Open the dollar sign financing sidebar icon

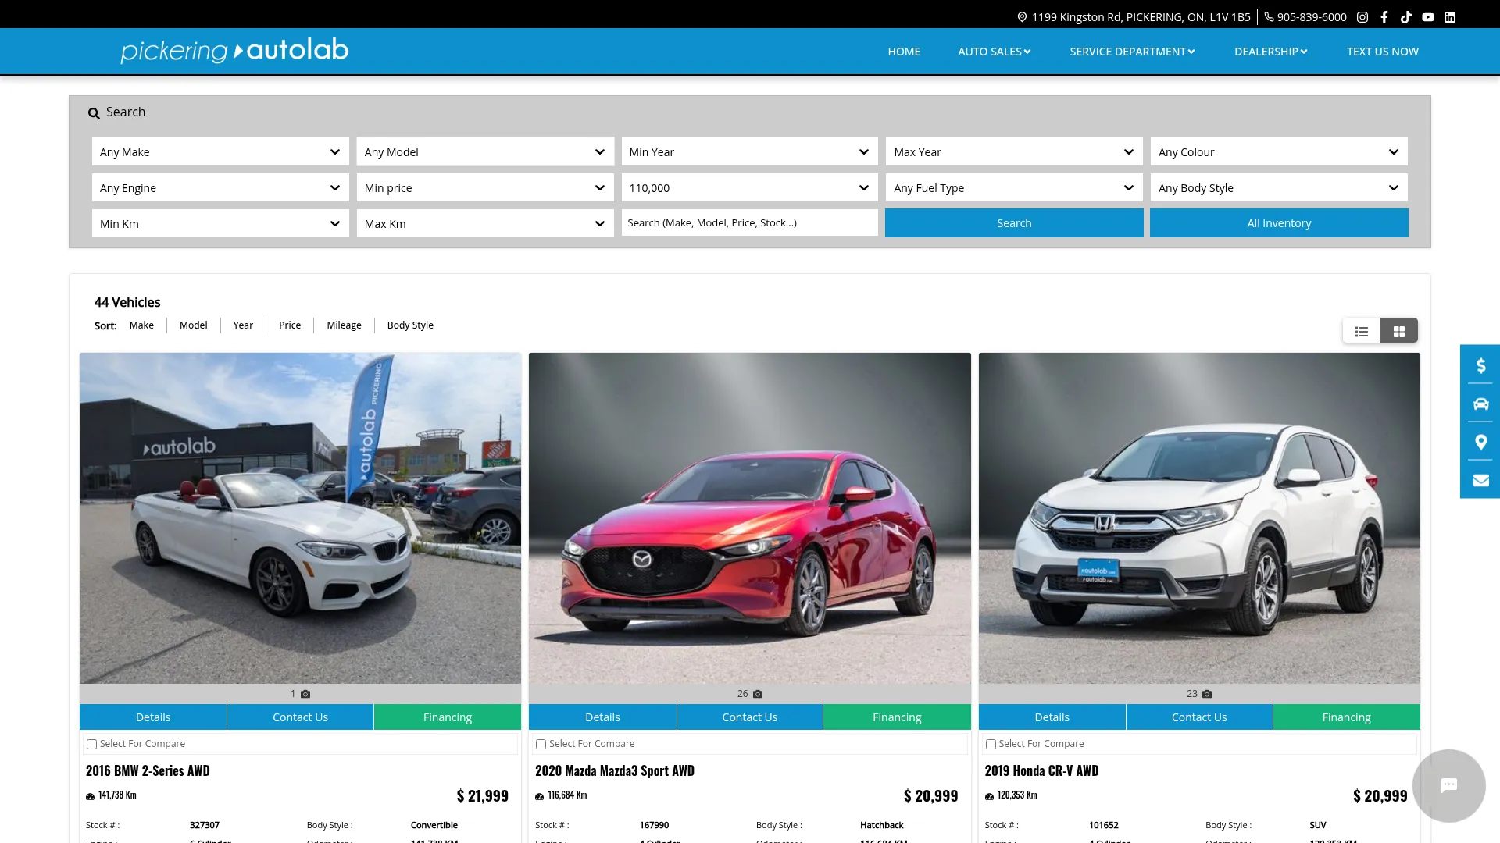coord(1480,365)
